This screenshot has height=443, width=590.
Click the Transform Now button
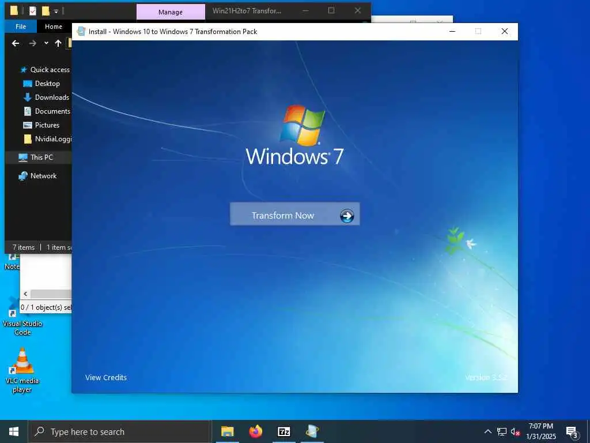(294, 214)
